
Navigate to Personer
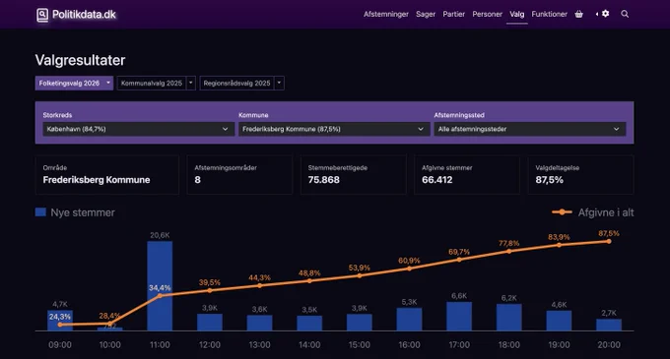(x=487, y=14)
